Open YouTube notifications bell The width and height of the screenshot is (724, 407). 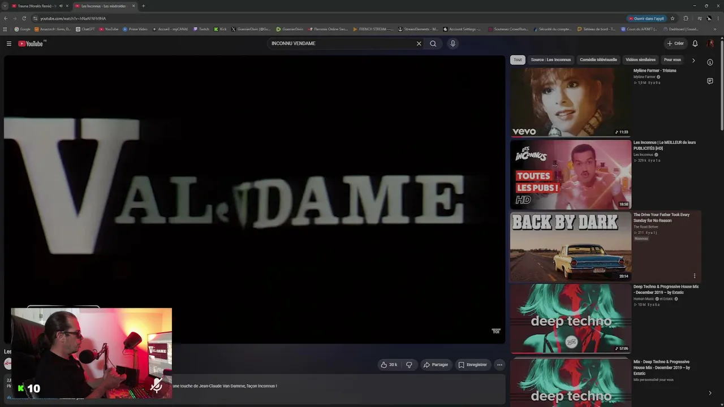tap(695, 44)
